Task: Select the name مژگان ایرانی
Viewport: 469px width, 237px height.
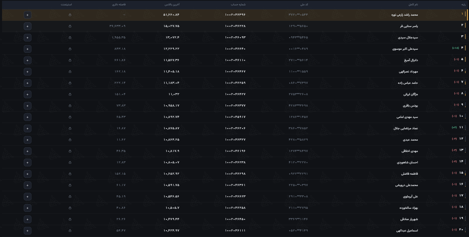Action: pyautogui.click(x=411, y=94)
